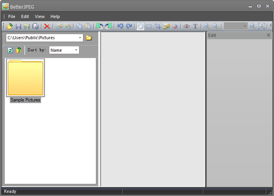This screenshot has height=196, width=274.
Task: Click the Sample Pictures folder label
Action: coord(25,100)
